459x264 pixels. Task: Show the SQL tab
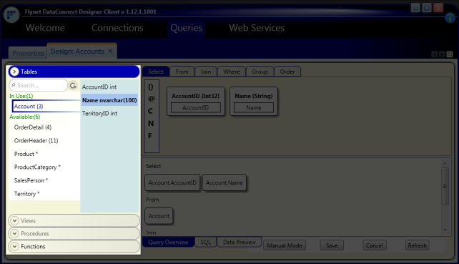click(x=205, y=242)
